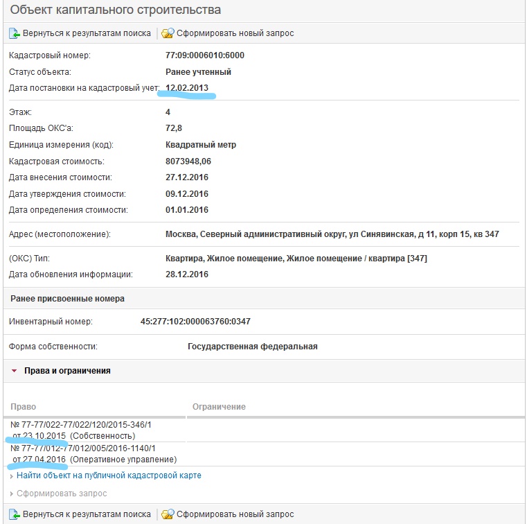Click the inventory number 45:277:102:000063760:0347
Screen dimensions: 527x524
pos(195,322)
